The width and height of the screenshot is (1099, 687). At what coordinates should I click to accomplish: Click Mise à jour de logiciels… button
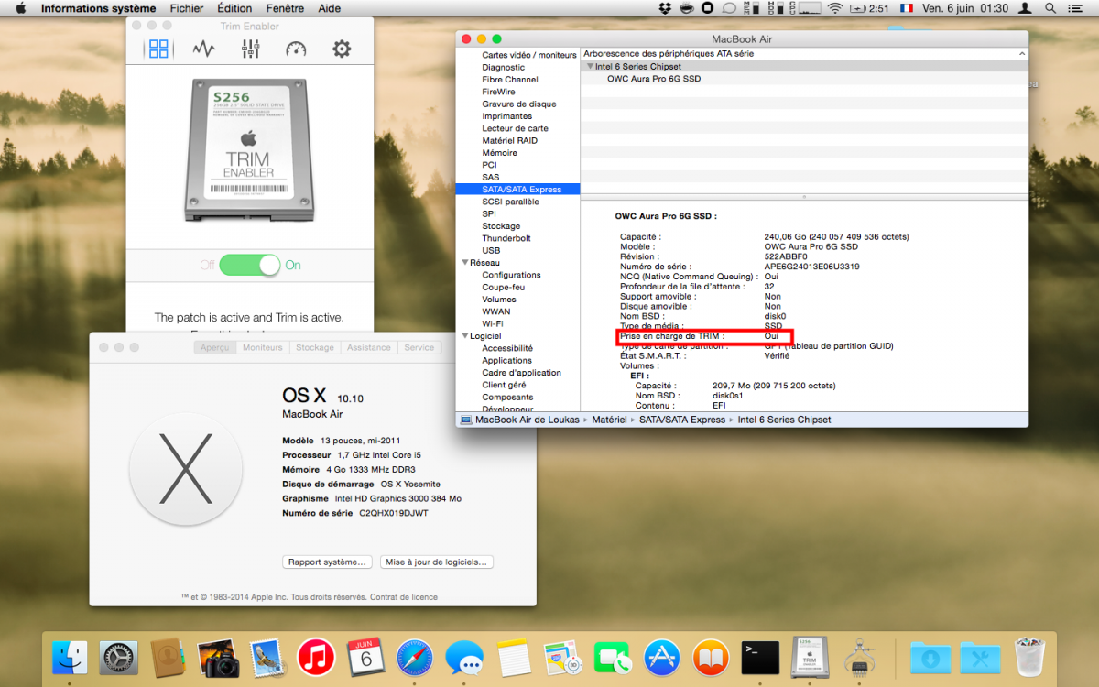(438, 562)
